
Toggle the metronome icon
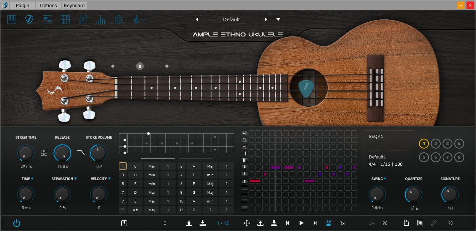329,223
